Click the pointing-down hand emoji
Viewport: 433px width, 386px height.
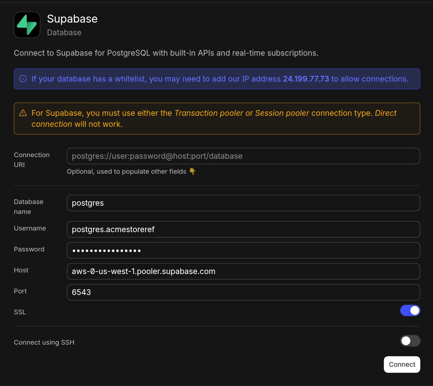[x=192, y=171]
